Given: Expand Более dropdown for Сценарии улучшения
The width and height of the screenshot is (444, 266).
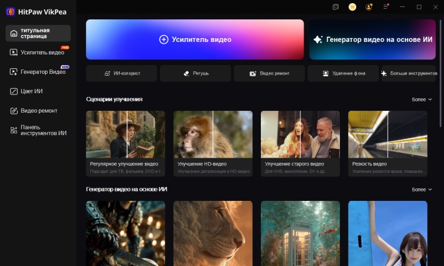Looking at the screenshot, I should [421, 100].
